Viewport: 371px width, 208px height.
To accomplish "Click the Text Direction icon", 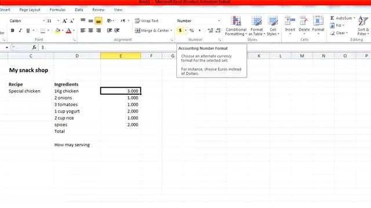I will pos(123,21).
